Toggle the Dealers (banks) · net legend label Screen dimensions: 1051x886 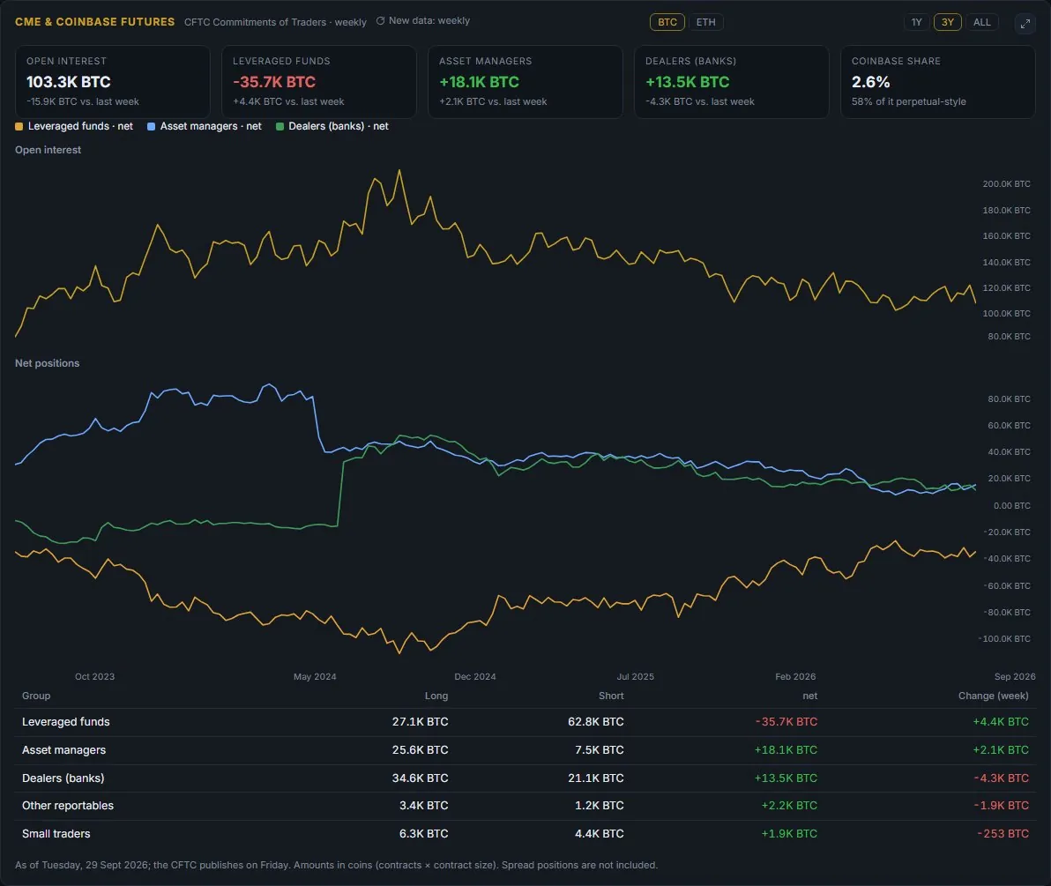click(x=339, y=126)
